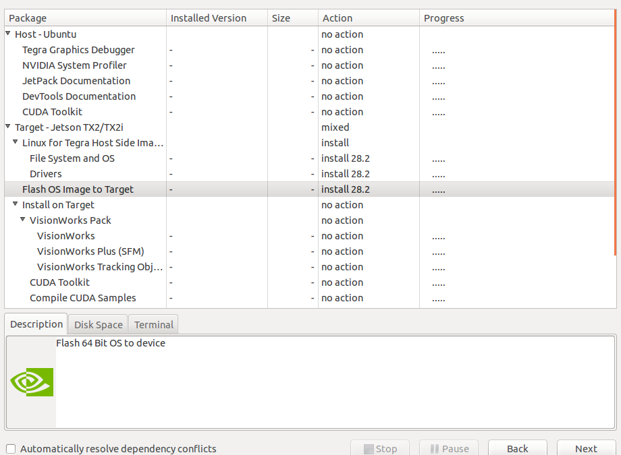Change action for File System and OS
The height and width of the screenshot is (455, 621).
click(x=368, y=158)
